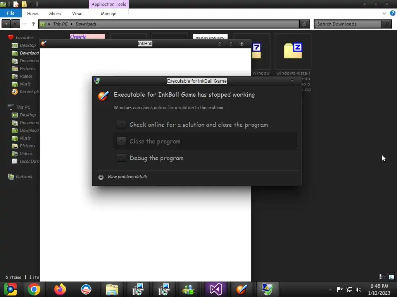Screen dimensions: 397x297
Task: Open Explorer help question mark icon
Action: 392,14
